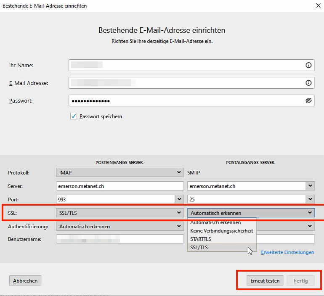
Task: Select Keine Verbindungssicherheit option
Action: pos(222,231)
